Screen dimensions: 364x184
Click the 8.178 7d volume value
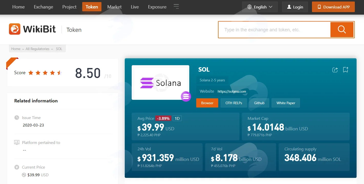click(226, 158)
